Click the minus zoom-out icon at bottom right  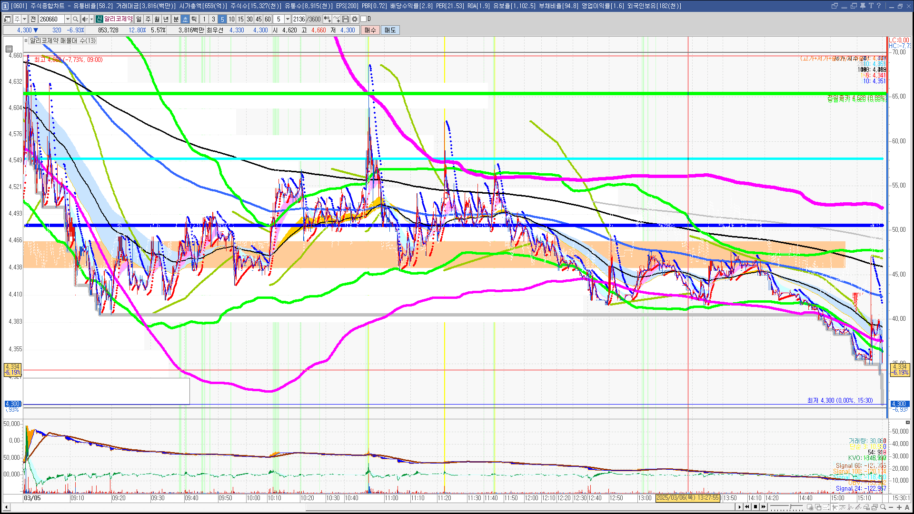[891, 507]
